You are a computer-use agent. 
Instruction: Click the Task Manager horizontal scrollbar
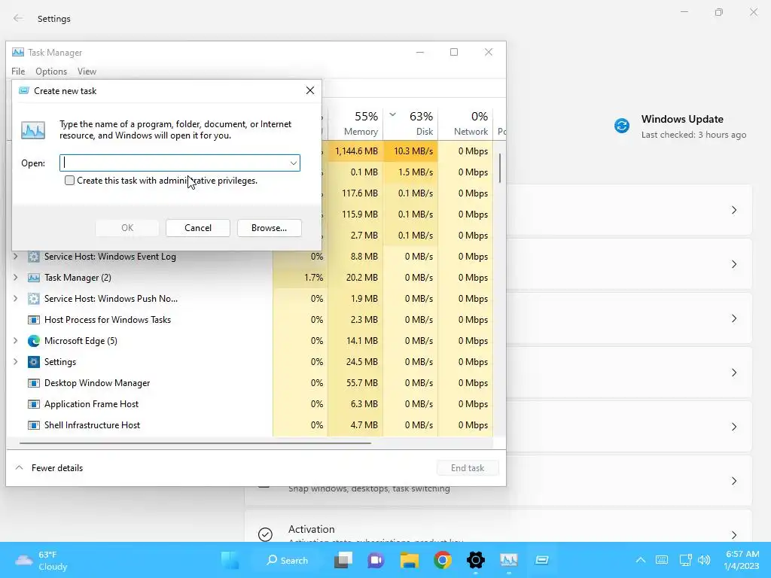coord(195,443)
